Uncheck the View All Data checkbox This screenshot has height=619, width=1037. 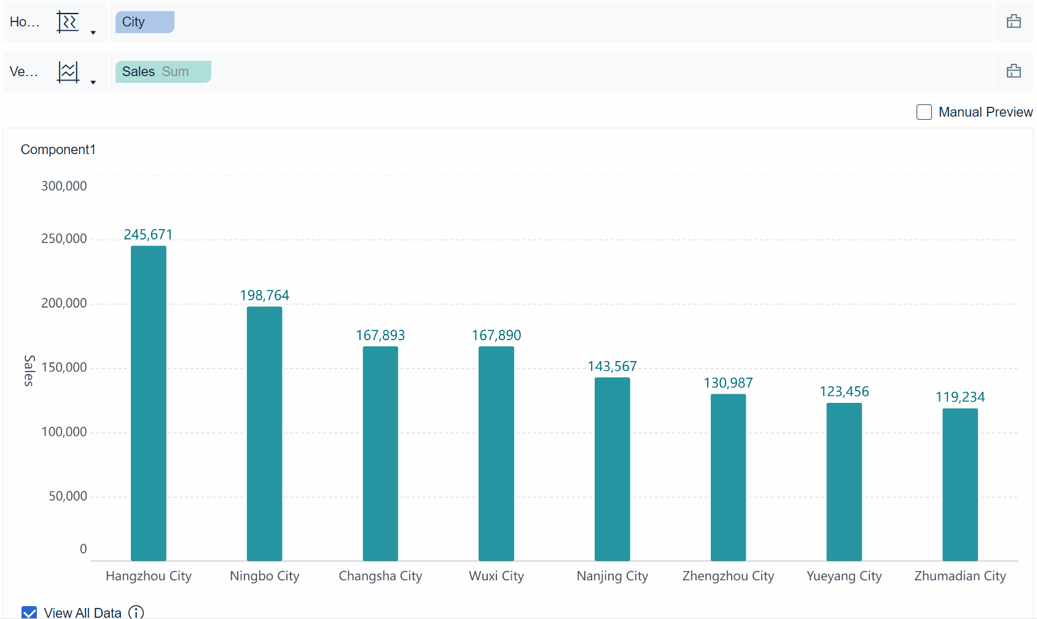[29, 612]
